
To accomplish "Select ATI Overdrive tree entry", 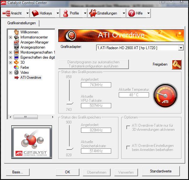I will [x=31, y=78].
